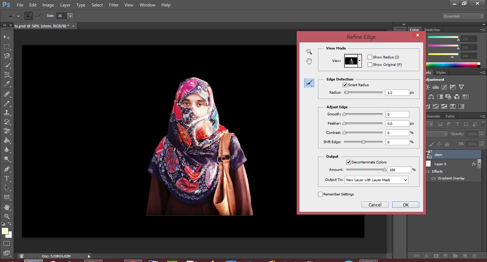Screen dimensions: 487x262
Task: Open the Filter menu
Action: (114, 5)
